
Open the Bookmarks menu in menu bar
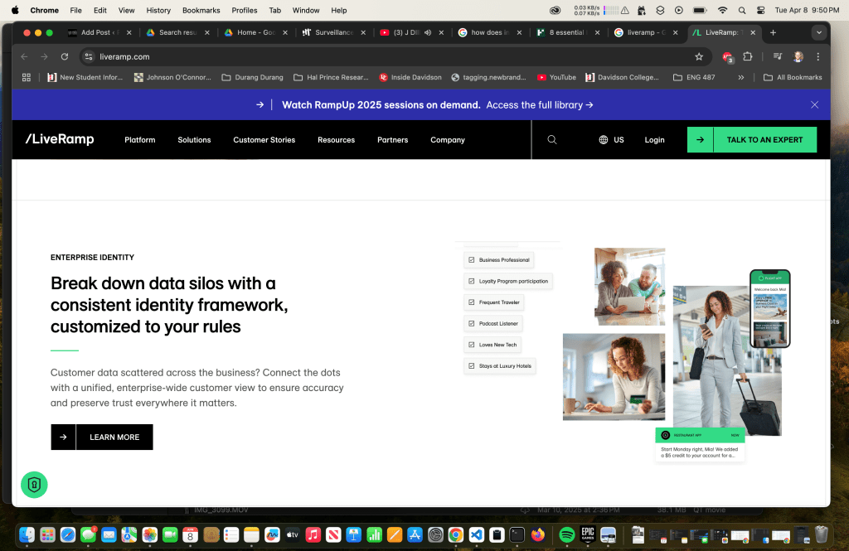[x=201, y=10]
